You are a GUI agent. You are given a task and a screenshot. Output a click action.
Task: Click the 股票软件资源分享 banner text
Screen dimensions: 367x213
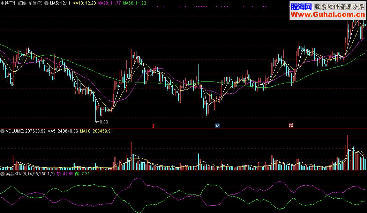click(x=339, y=7)
